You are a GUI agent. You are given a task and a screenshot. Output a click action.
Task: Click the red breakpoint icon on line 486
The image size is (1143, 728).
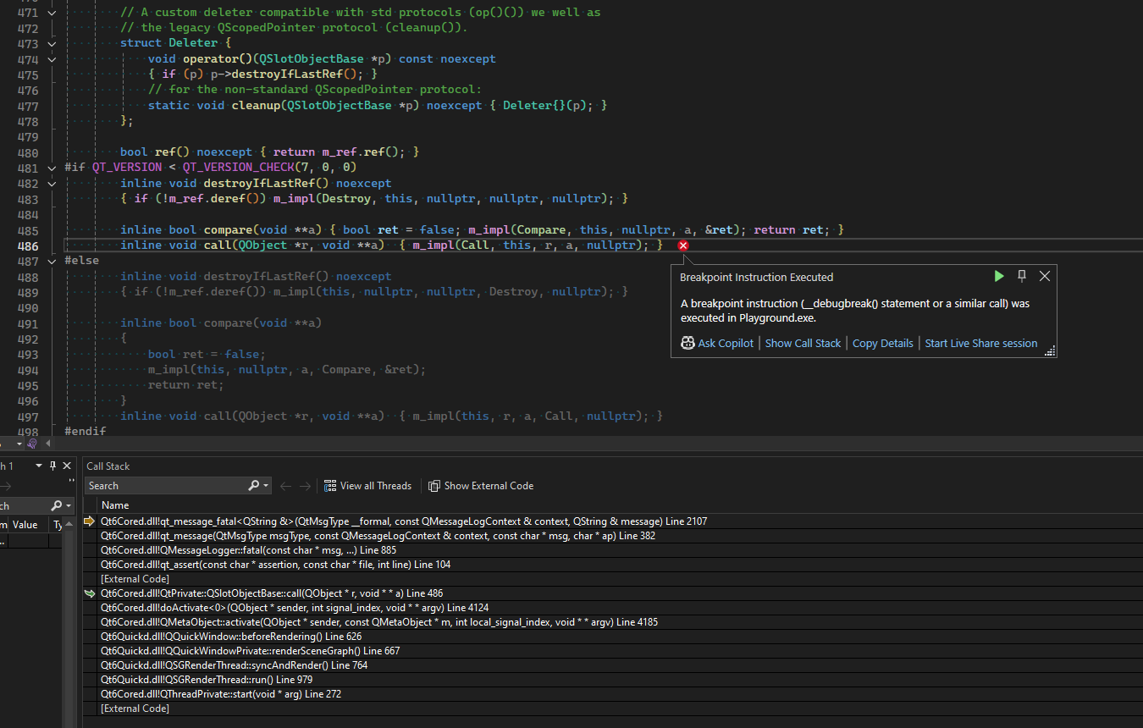pos(682,245)
